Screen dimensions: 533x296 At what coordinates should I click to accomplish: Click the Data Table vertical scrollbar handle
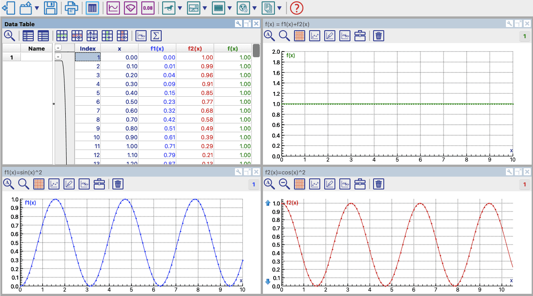tap(256, 51)
